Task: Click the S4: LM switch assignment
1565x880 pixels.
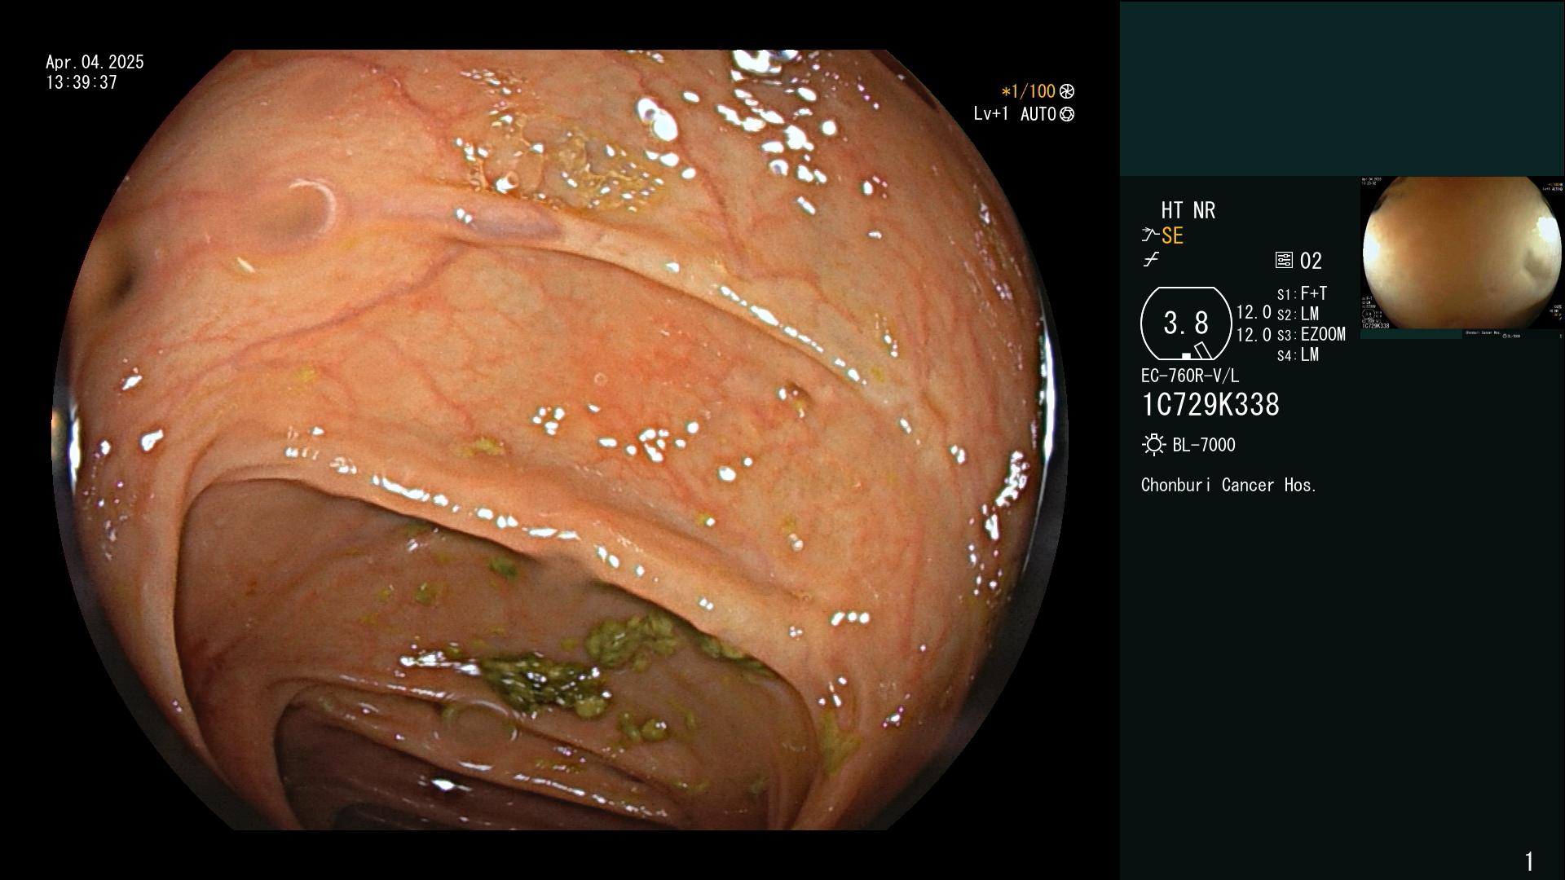Action: click(x=1298, y=355)
